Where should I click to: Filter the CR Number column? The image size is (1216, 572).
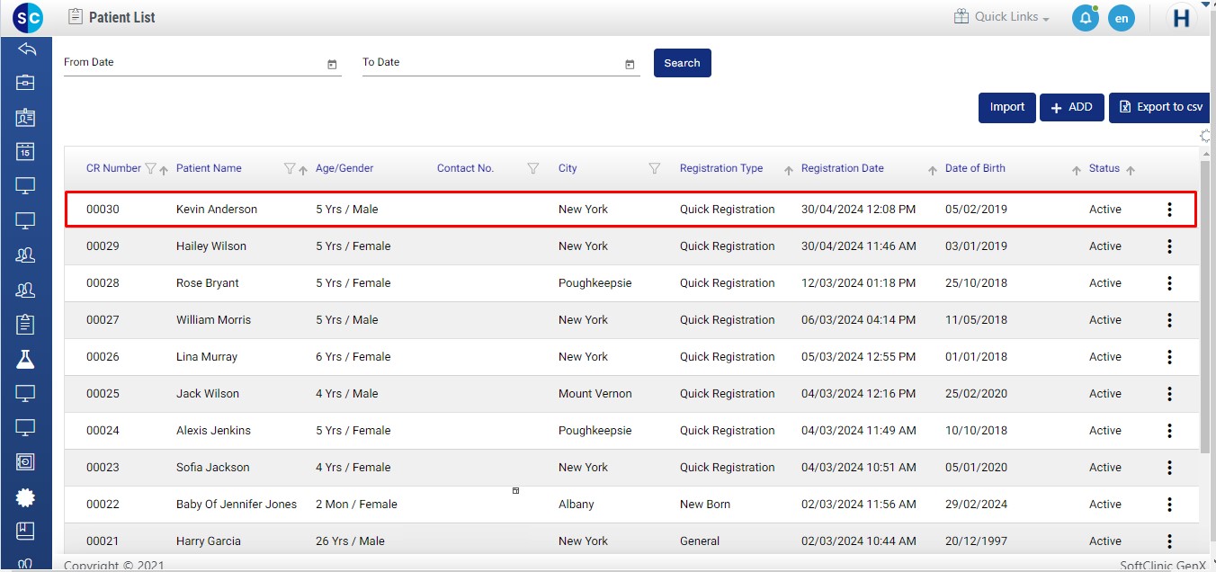tap(150, 169)
